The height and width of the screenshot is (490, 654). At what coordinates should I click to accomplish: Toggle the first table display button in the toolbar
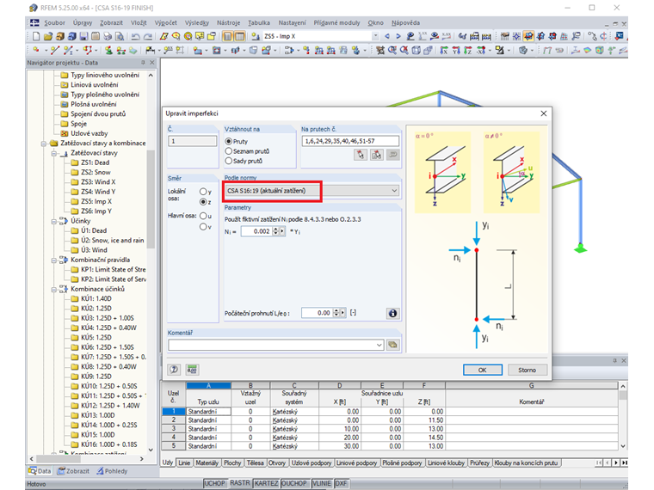click(x=227, y=36)
